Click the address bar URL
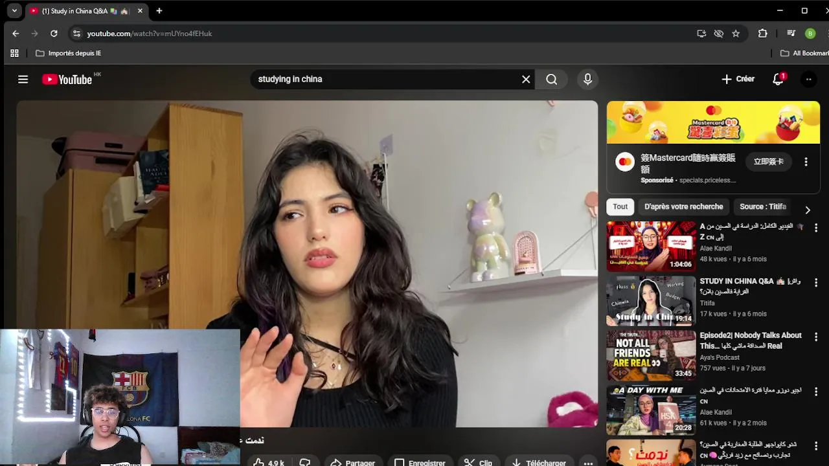The width and height of the screenshot is (829, 466). pyautogui.click(x=150, y=34)
